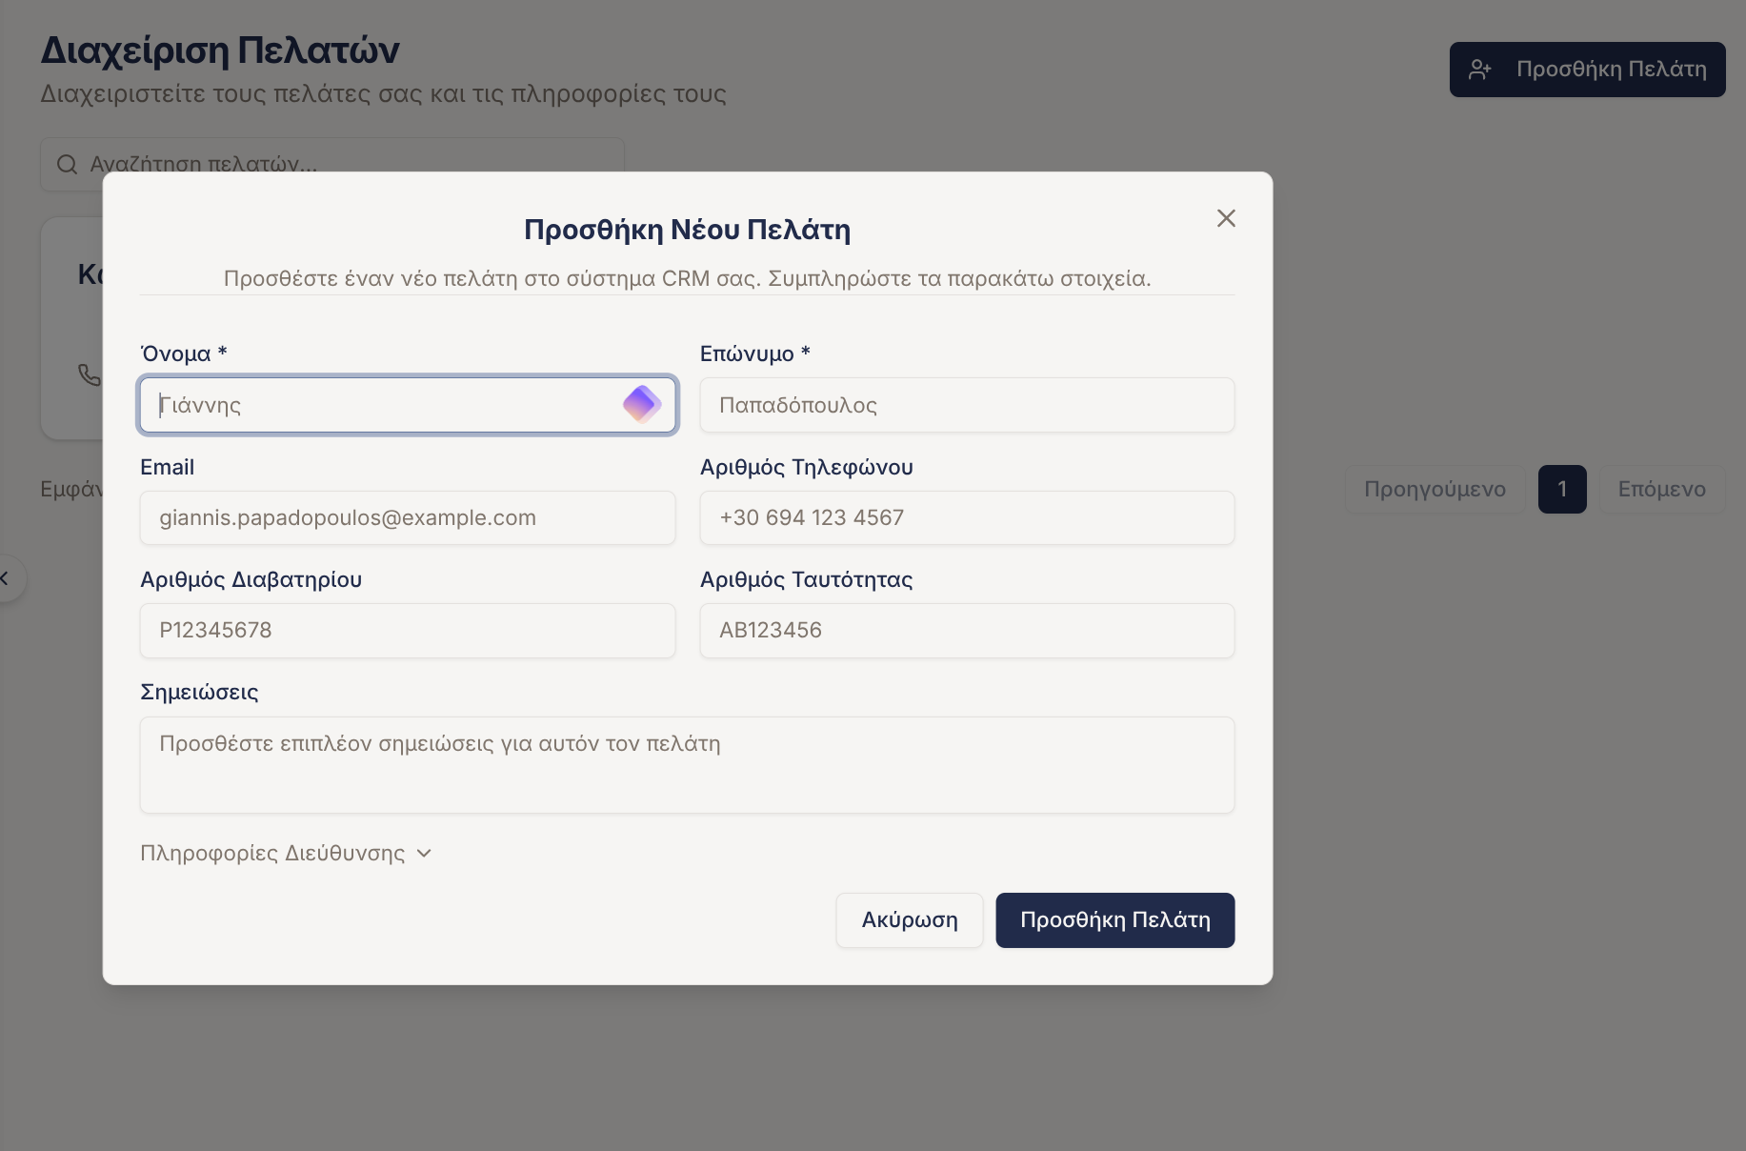1746x1151 pixels.
Task: Focus the Όνομα input field
Action: pyautogui.click(x=381, y=405)
